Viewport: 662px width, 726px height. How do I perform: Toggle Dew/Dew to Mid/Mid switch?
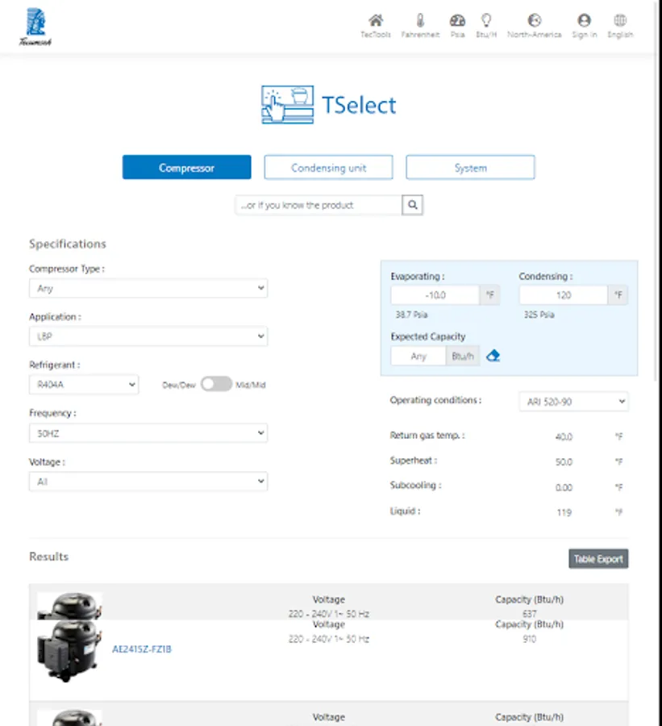pos(216,384)
